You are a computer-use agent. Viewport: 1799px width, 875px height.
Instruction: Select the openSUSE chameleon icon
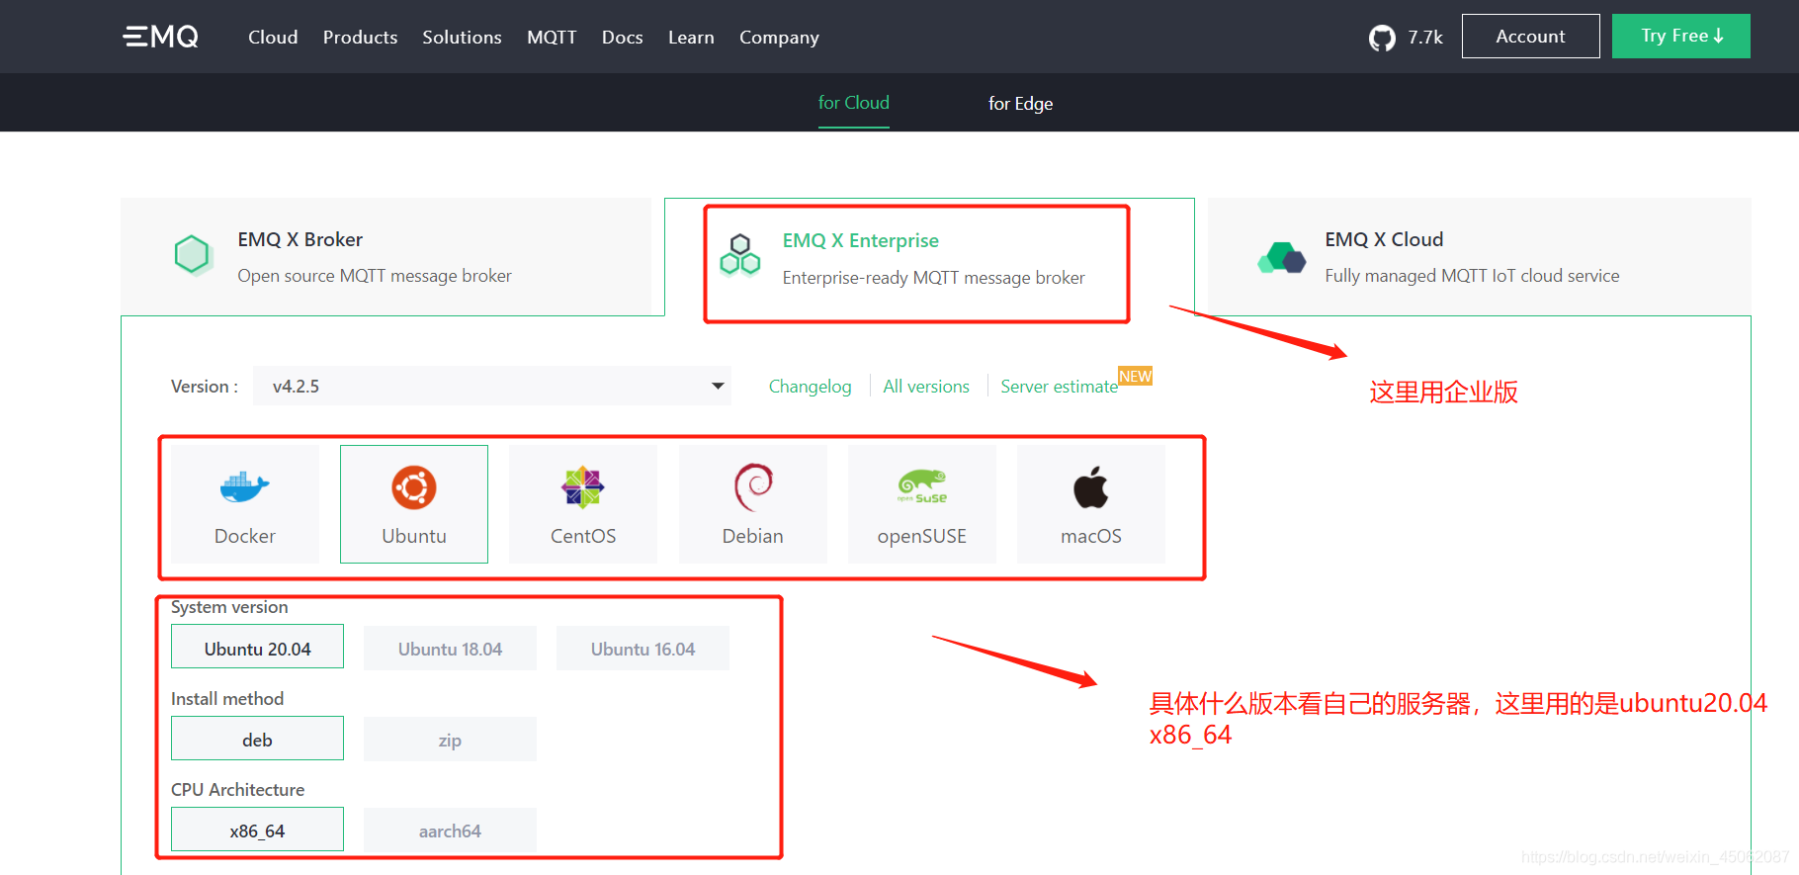point(922,486)
